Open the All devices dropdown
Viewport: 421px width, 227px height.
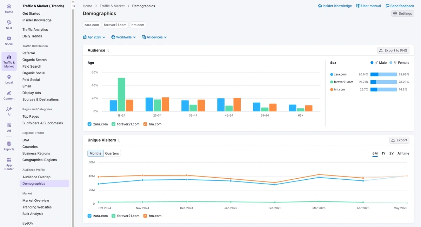pyautogui.click(x=154, y=37)
